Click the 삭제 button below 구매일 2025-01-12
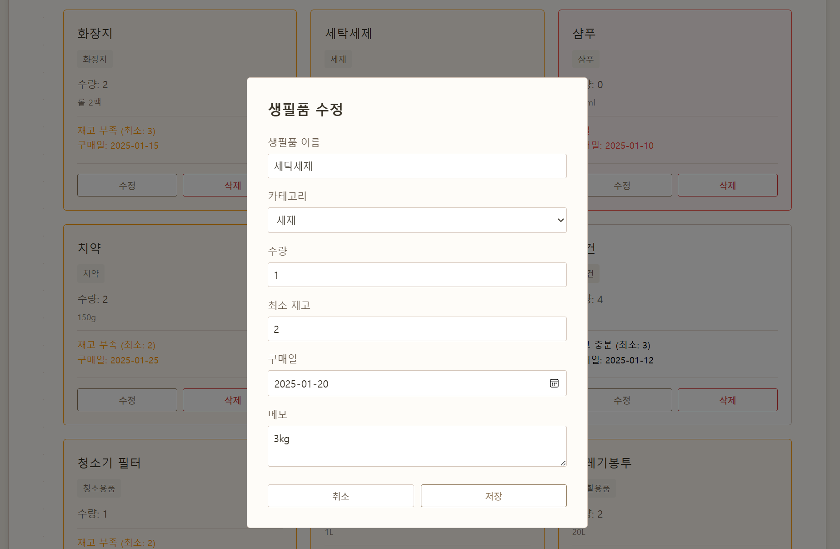Screen dimensions: 840x549 point(728,400)
